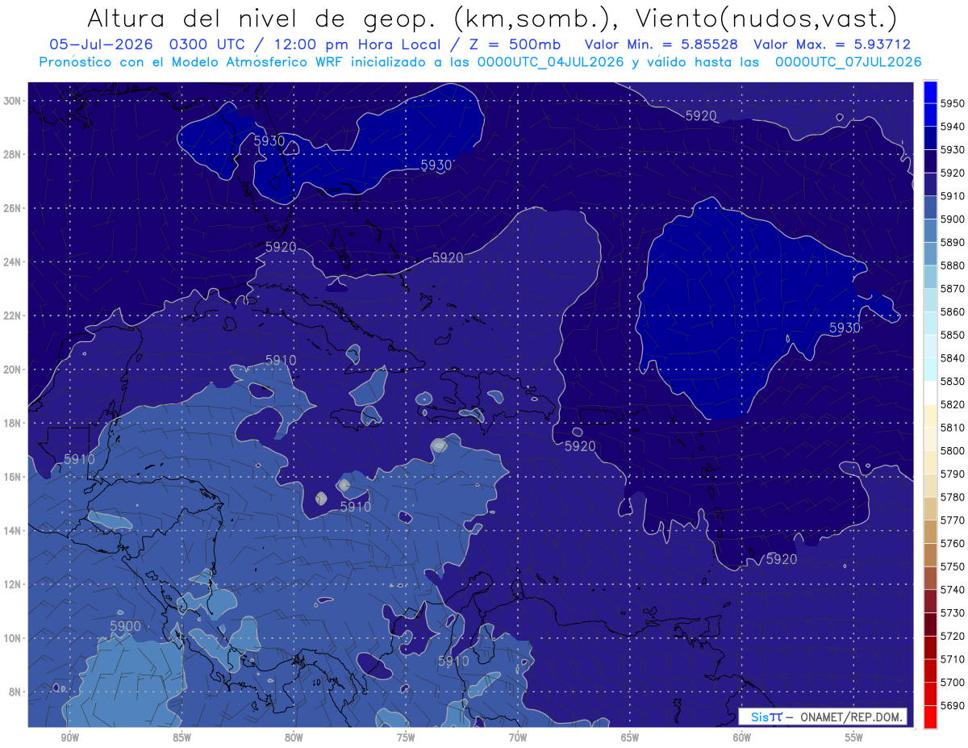This screenshot has width=968, height=748.
Task: Click the 5690 value on the color scale
Action: tap(952, 705)
